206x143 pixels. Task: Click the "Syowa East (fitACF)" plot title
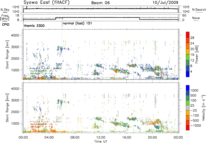pyautogui.click(x=46, y=3)
